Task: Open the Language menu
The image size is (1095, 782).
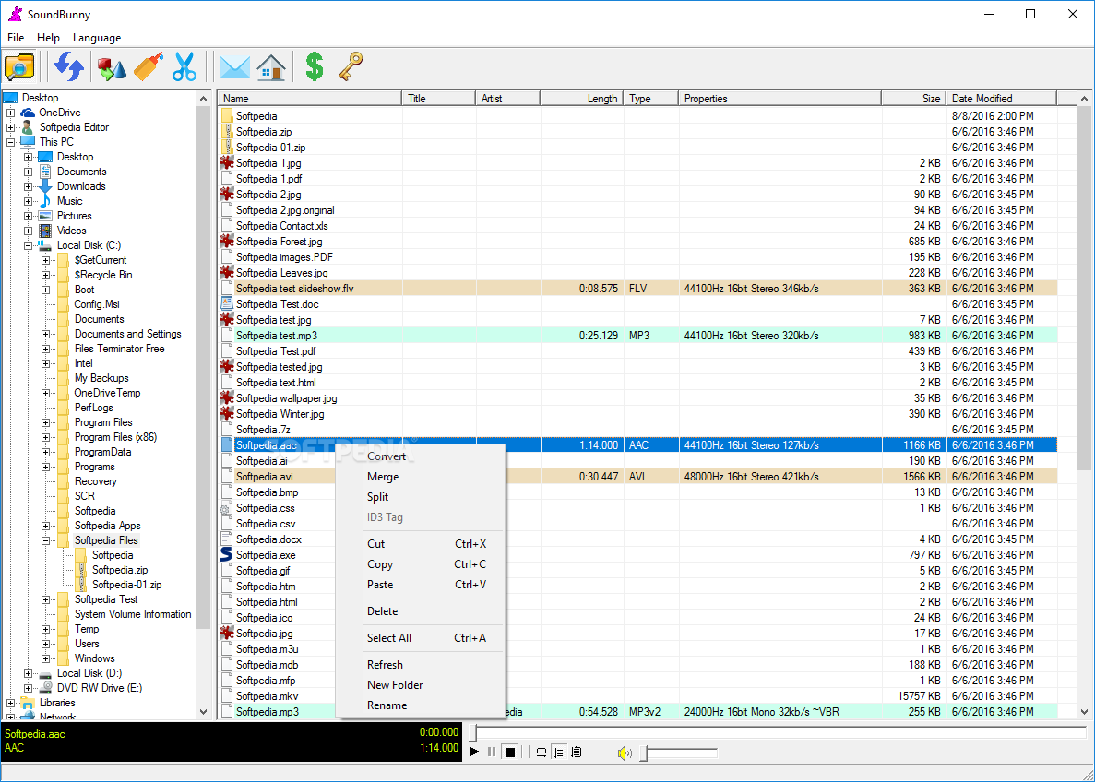Action: [96, 38]
